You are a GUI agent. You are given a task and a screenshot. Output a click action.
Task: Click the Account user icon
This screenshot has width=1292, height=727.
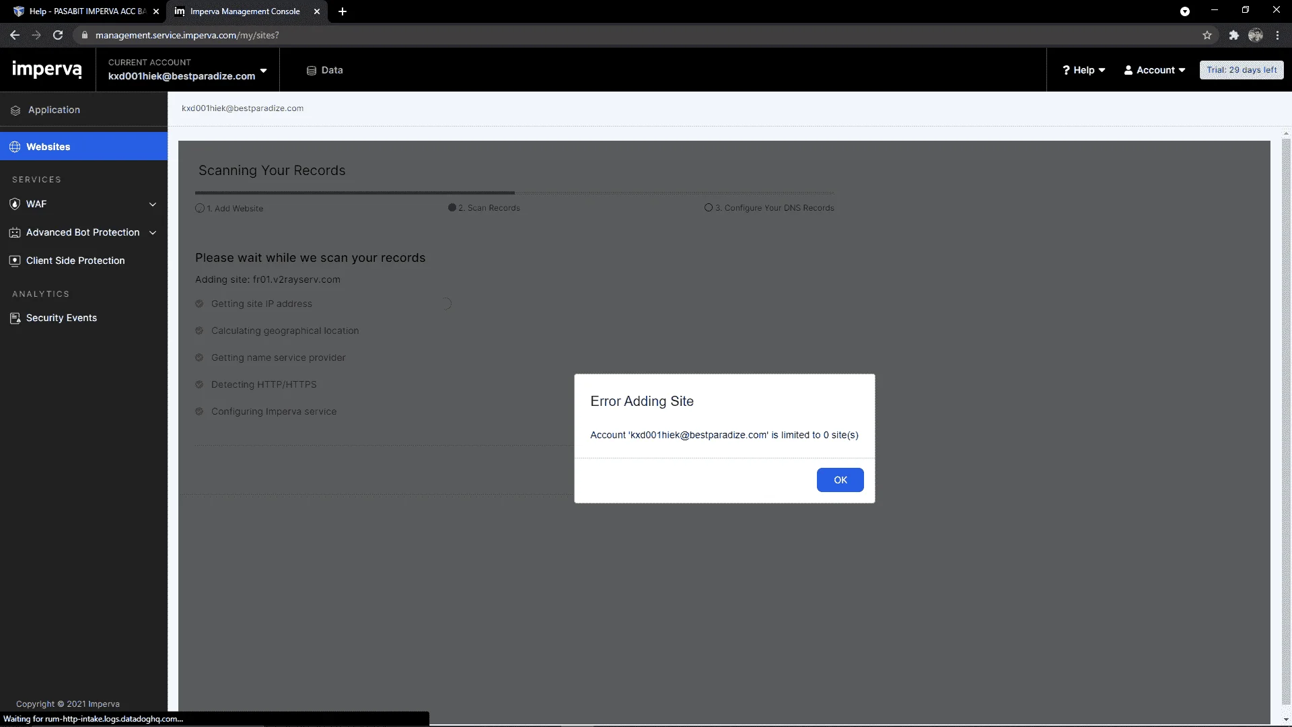point(1128,70)
